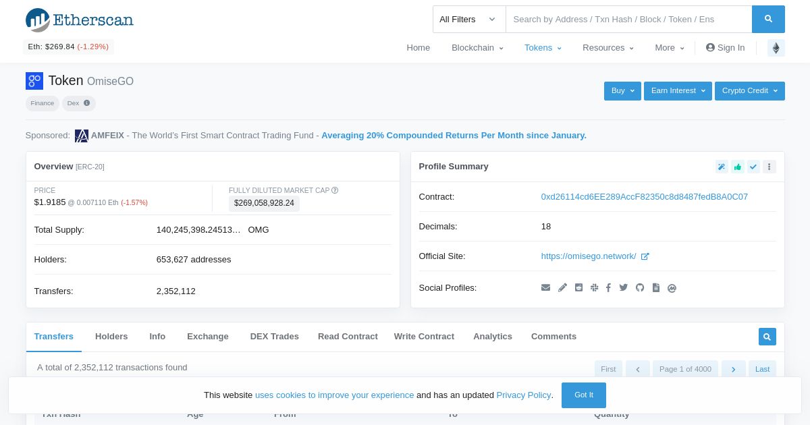
Task: Click the $269,058,928.24 market cap value
Action: pyautogui.click(x=264, y=203)
